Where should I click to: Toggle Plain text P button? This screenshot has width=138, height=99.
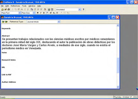click(47, 13)
